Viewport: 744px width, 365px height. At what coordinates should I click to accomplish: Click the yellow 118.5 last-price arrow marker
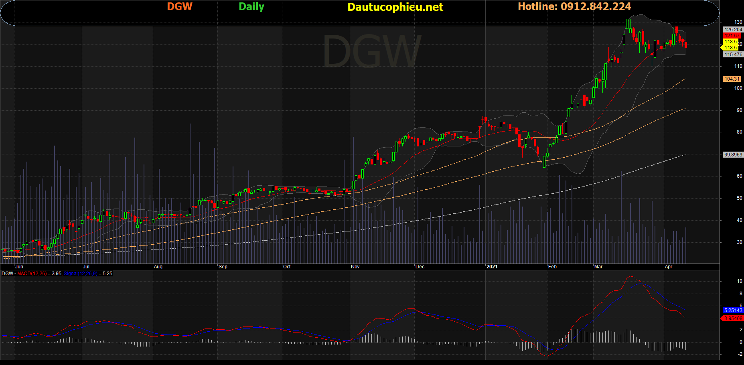pyautogui.click(x=730, y=48)
